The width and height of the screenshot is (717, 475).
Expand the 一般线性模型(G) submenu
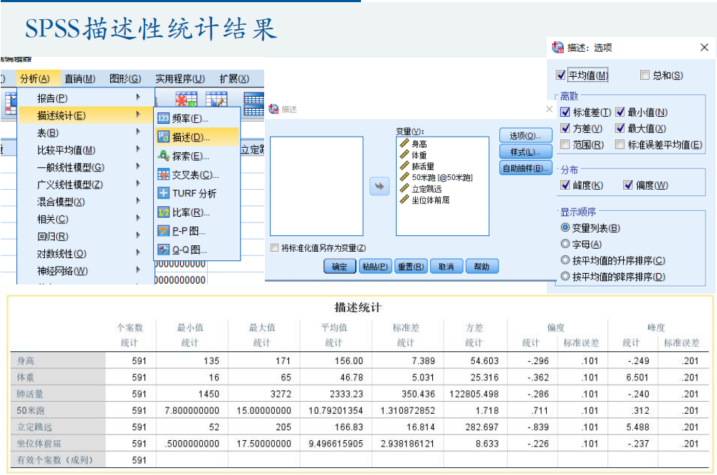point(85,167)
